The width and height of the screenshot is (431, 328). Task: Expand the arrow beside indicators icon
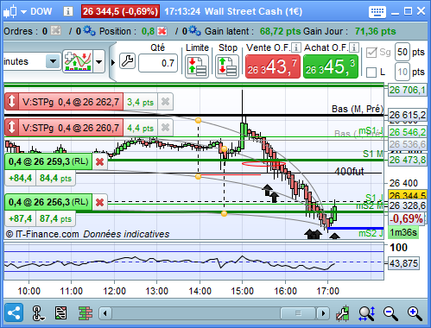pyautogui.click(x=99, y=61)
